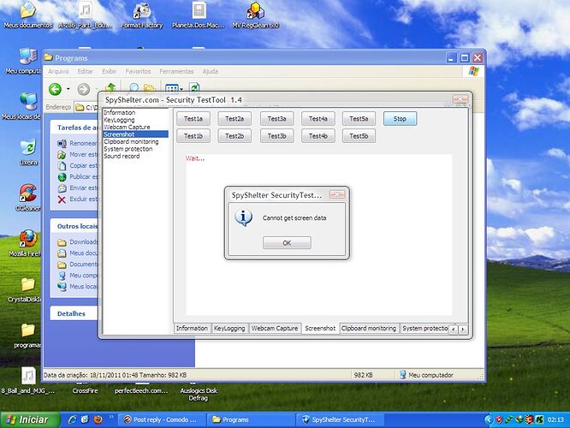Switch to the System protection bottom tab
Image resolution: width=570 pixels, height=428 pixels.
[425, 329]
